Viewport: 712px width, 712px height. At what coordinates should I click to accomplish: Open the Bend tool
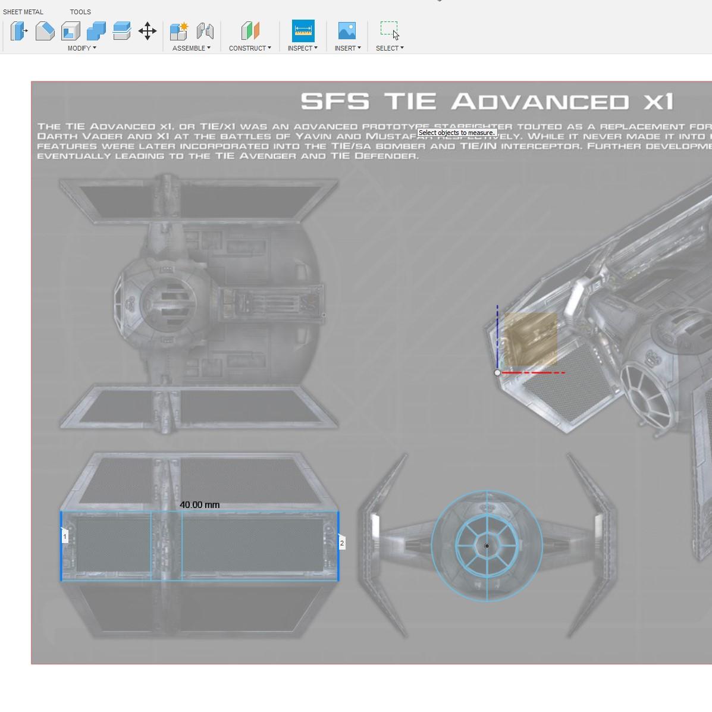(46, 30)
